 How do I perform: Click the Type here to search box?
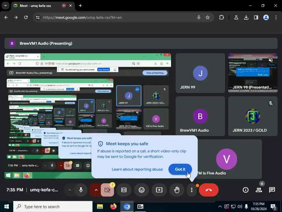[x=53, y=206]
